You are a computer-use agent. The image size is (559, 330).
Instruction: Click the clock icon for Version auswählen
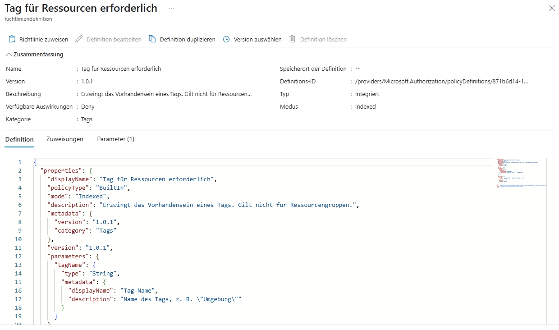coord(226,39)
